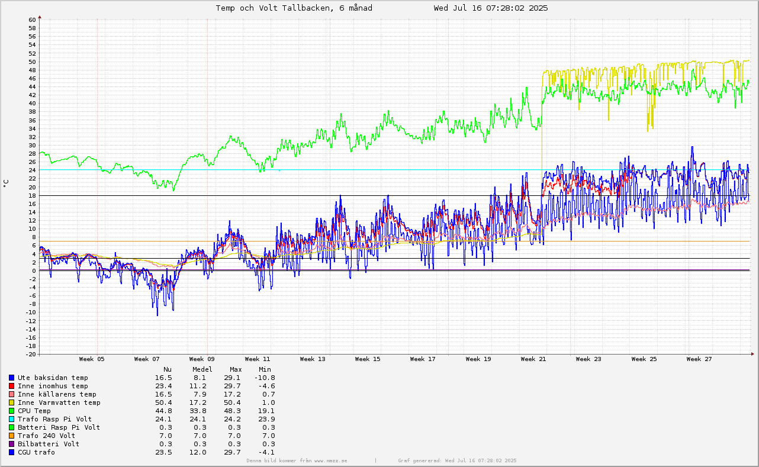This screenshot has width=759, height=467.
Task: Click the 'Nu' column header
Action: tap(168, 369)
